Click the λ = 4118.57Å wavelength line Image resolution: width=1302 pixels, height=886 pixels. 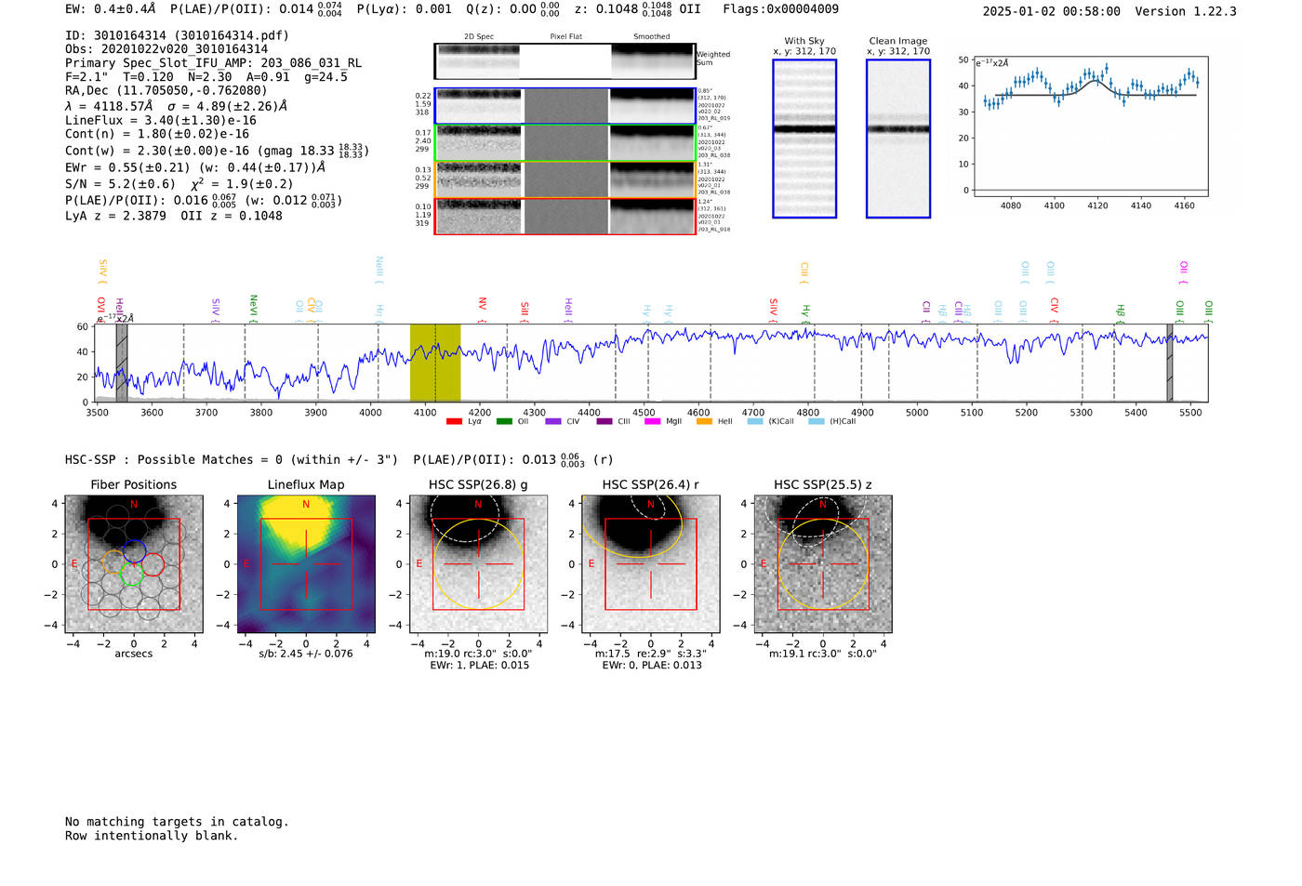(177, 106)
